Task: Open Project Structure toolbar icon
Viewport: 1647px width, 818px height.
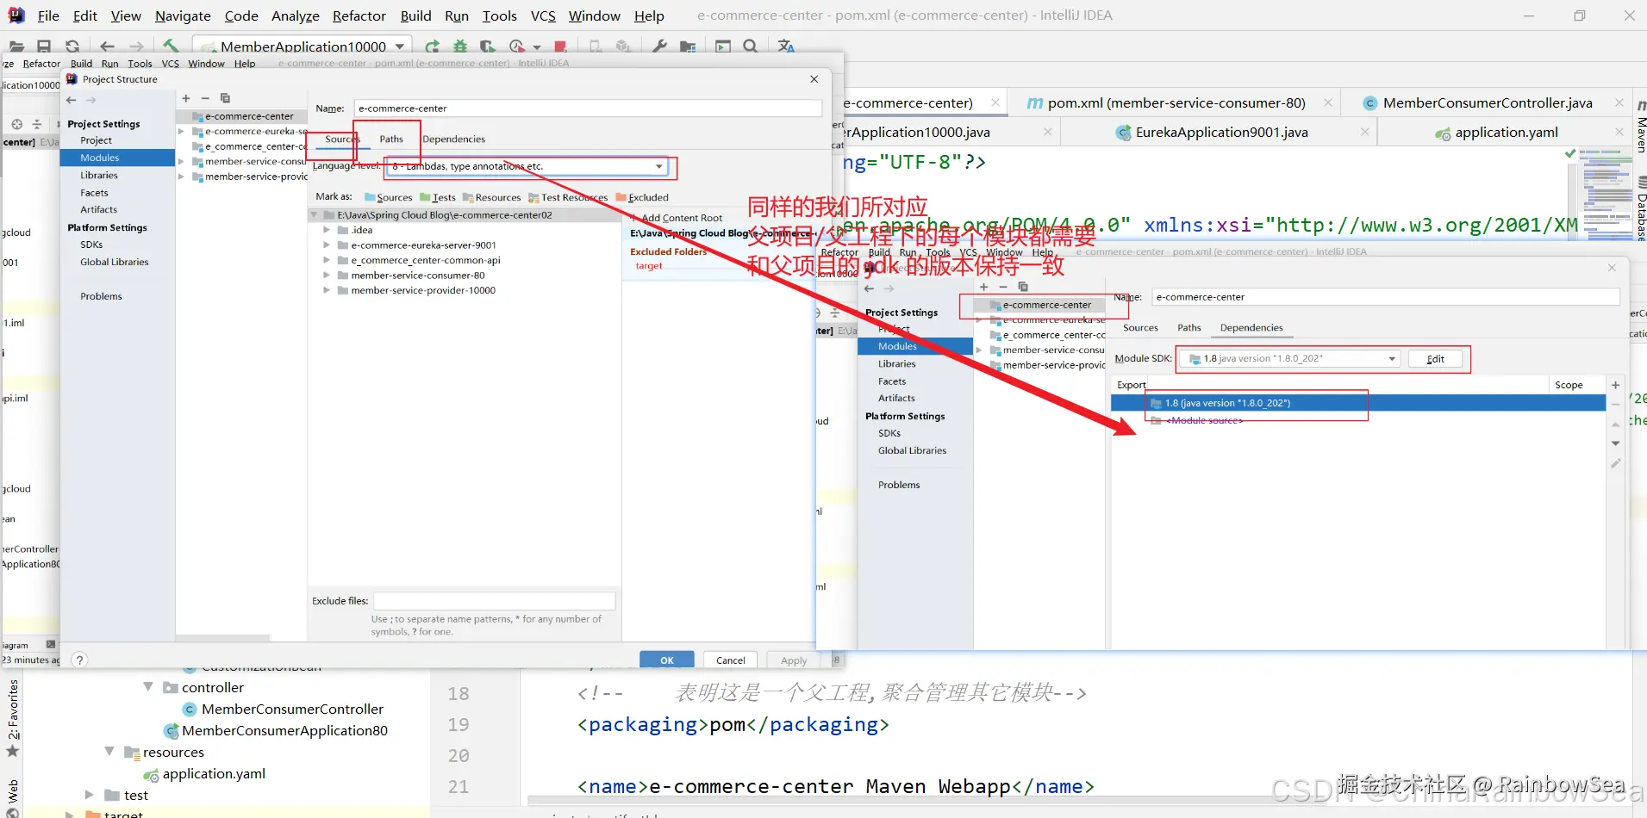Action: (x=688, y=46)
